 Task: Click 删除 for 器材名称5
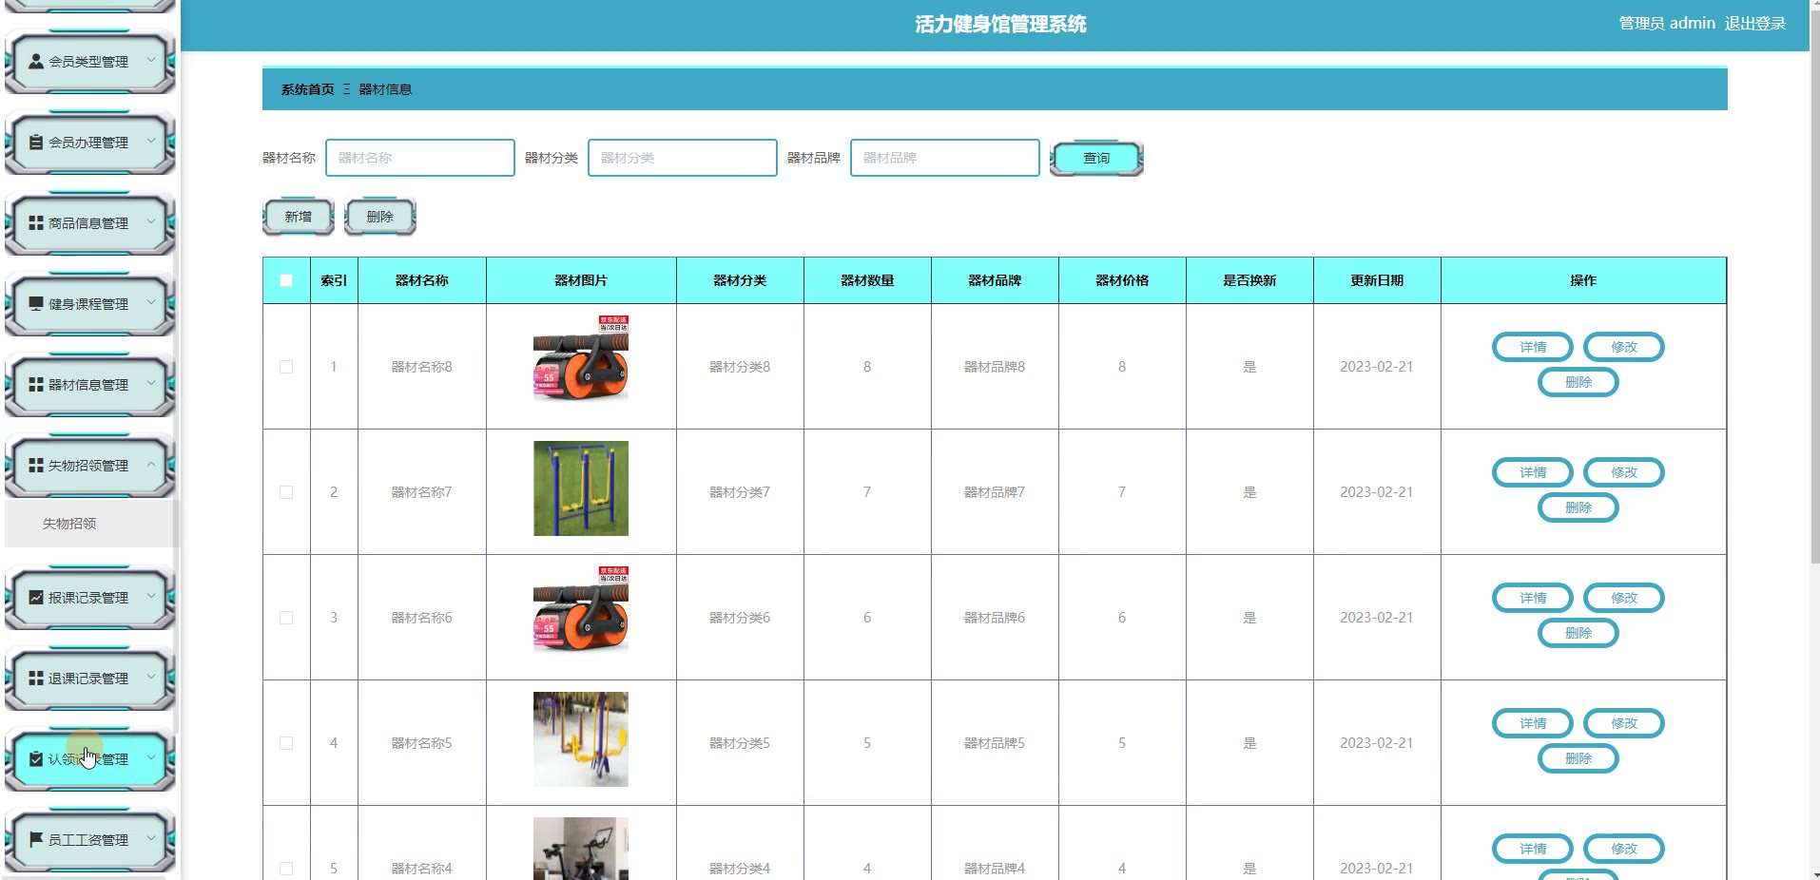click(1578, 758)
